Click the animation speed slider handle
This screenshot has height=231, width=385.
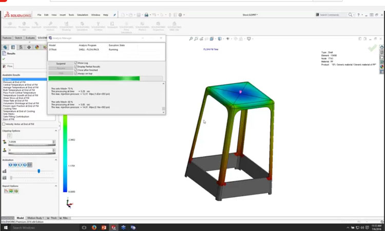coord(39,171)
